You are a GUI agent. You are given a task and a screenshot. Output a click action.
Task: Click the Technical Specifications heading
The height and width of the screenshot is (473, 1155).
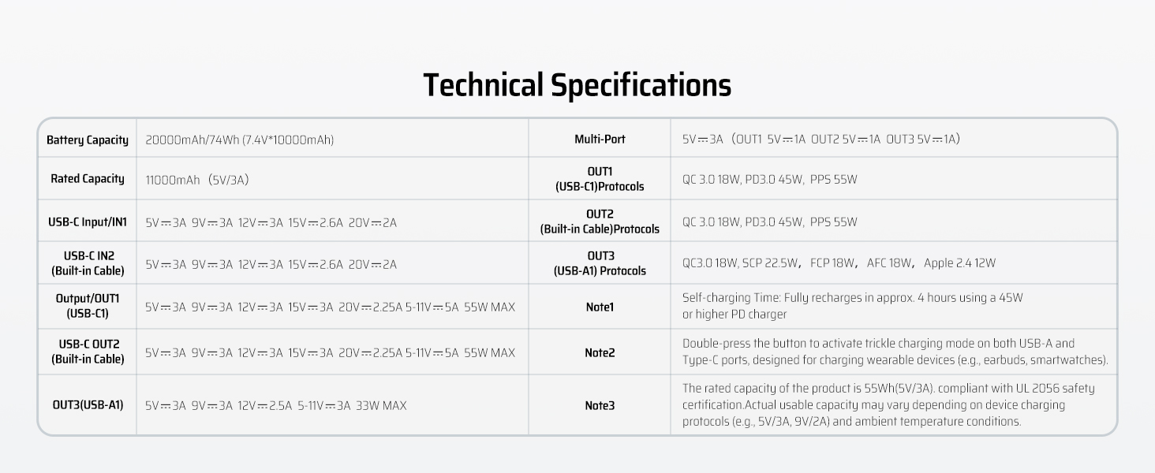[577, 85]
